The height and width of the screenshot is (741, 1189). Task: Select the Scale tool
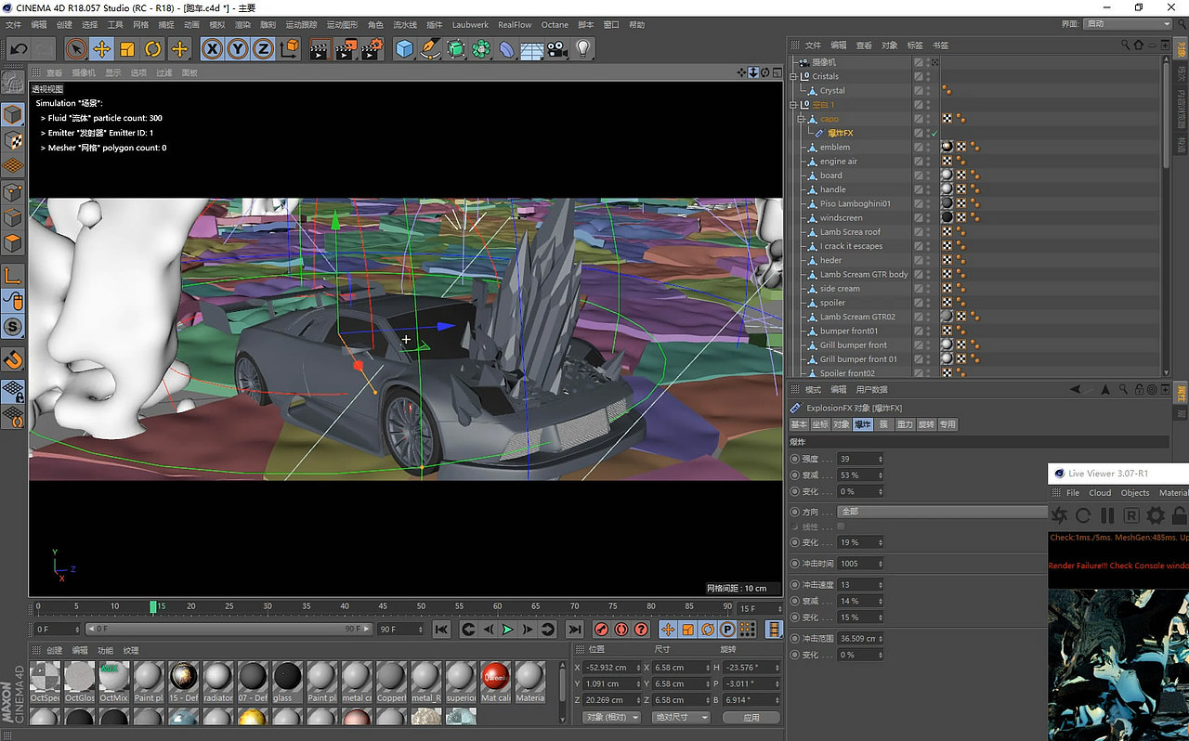pyautogui.click(x=127, y=48)
